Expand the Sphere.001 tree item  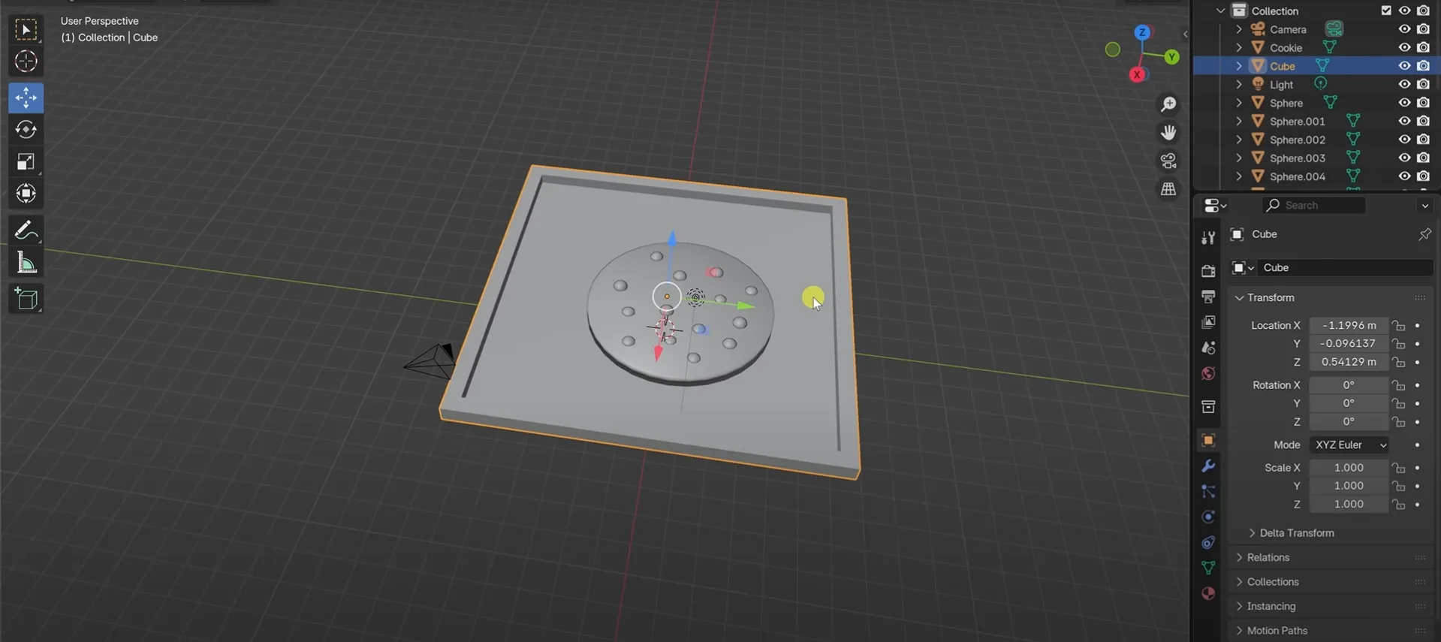1239,122
